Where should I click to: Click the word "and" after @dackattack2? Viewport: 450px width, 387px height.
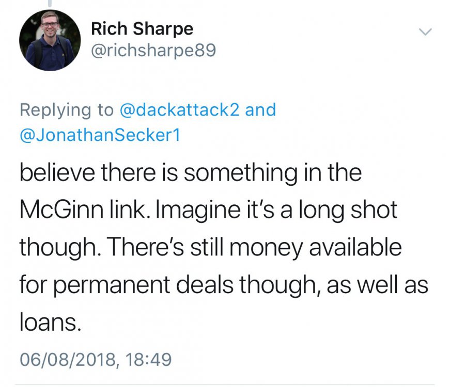[x=260, y=110]
